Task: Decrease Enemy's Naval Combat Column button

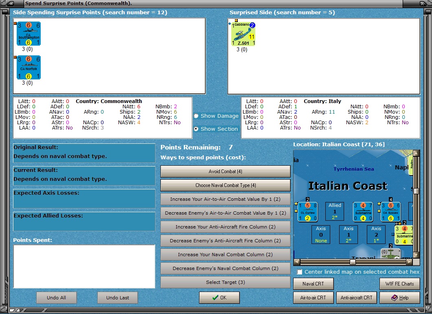Action: click(226, 268)
